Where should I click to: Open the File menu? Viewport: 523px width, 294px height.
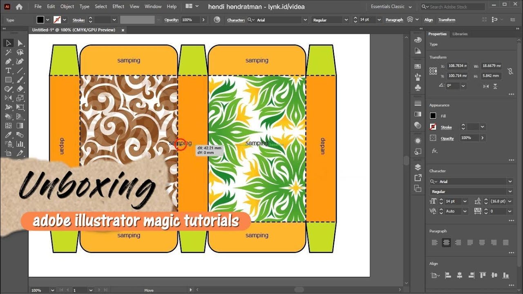(38, 7)
